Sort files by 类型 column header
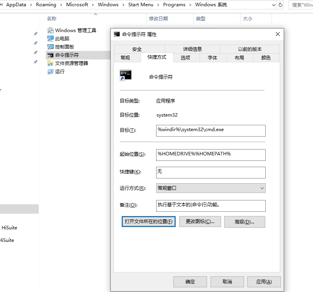Image resolution: width=313 pixels, height=292 pixels. (201, 18)
